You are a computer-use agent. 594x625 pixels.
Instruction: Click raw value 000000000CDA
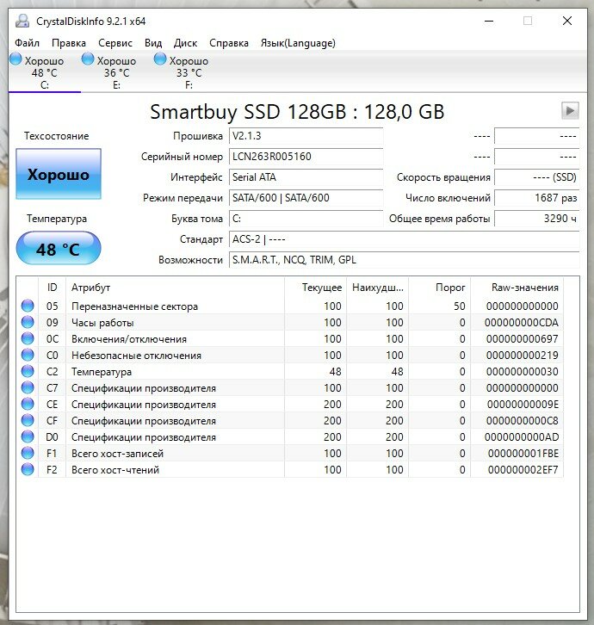coord(522,323)
